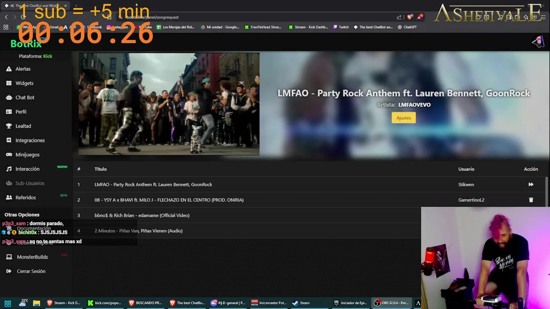Open File Explorer from taskbar

tap(37, 303)
